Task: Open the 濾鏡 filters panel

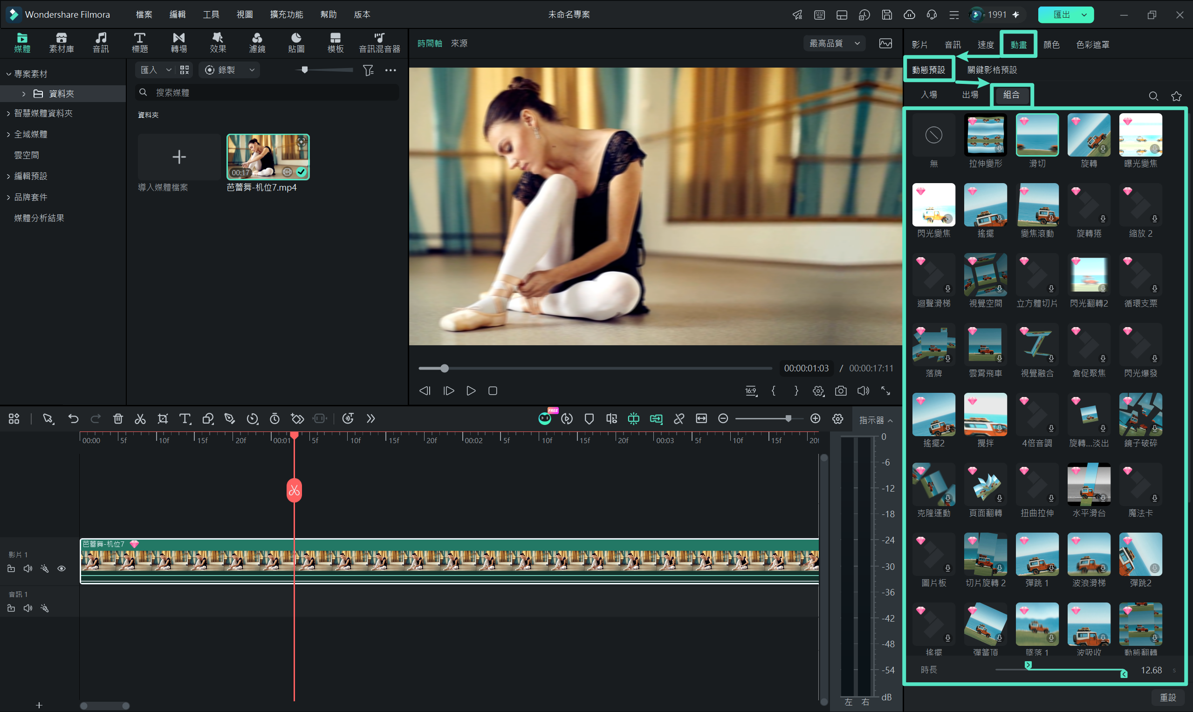Action: pyautogui.click(x=257, y=43)
